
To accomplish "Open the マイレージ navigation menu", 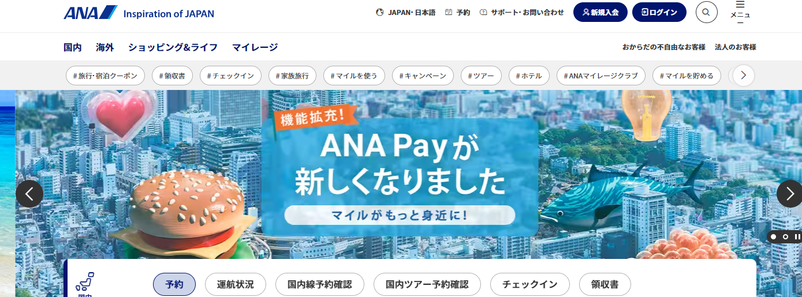I will point(255,47).
